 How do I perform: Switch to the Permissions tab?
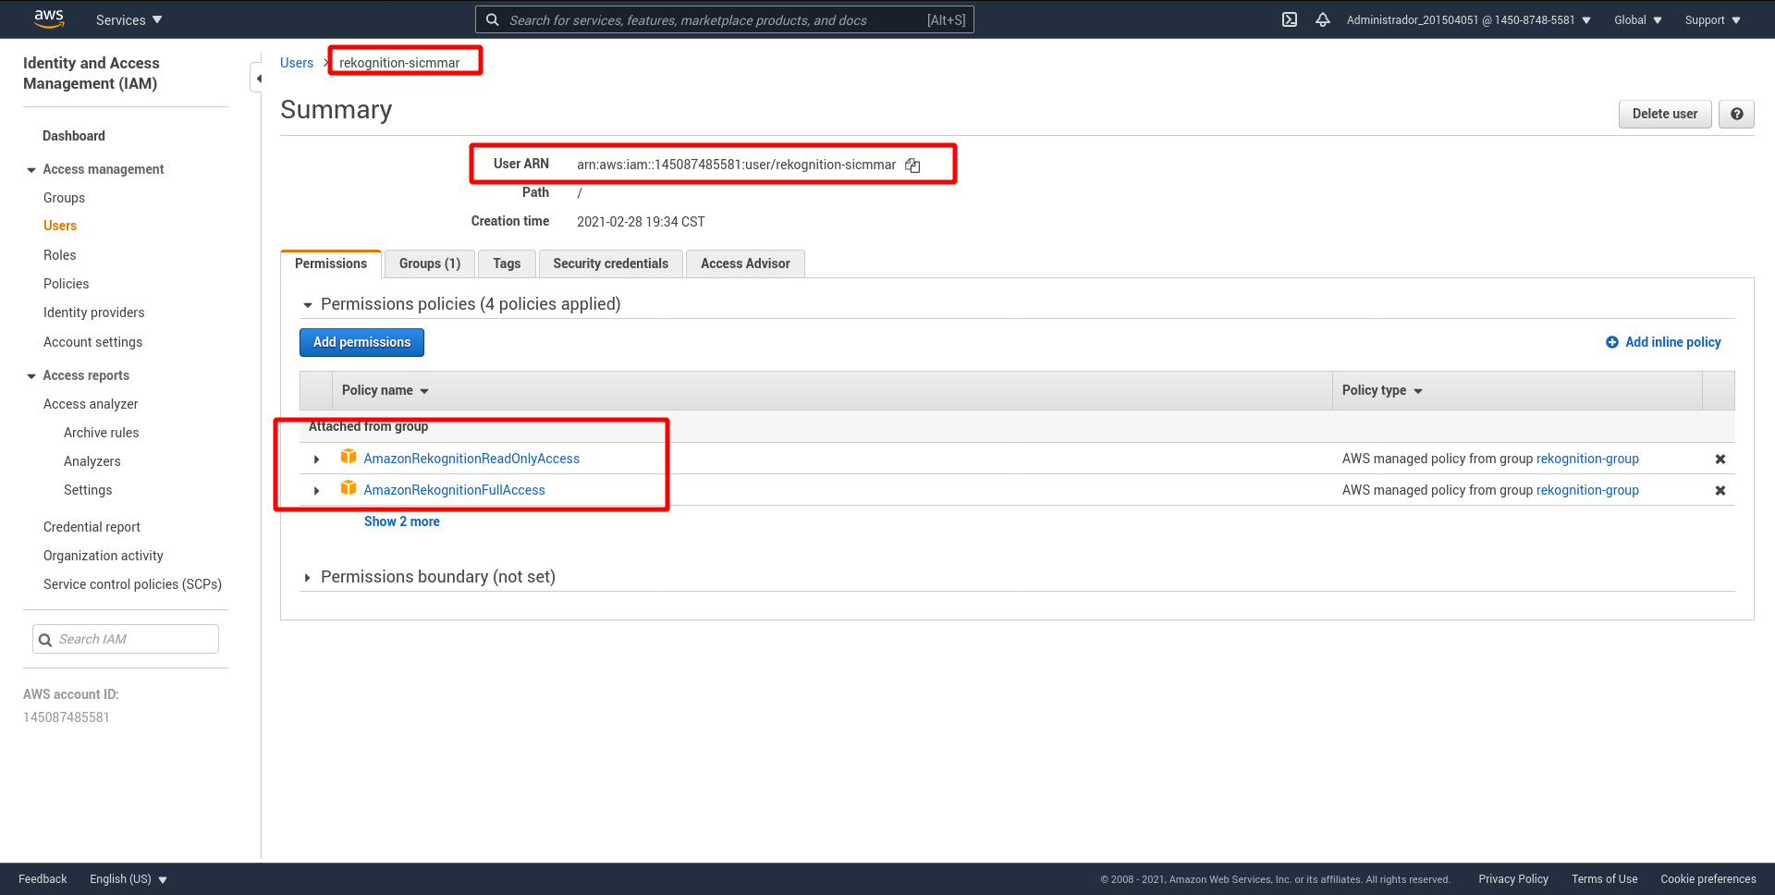(x=331, y=264)
